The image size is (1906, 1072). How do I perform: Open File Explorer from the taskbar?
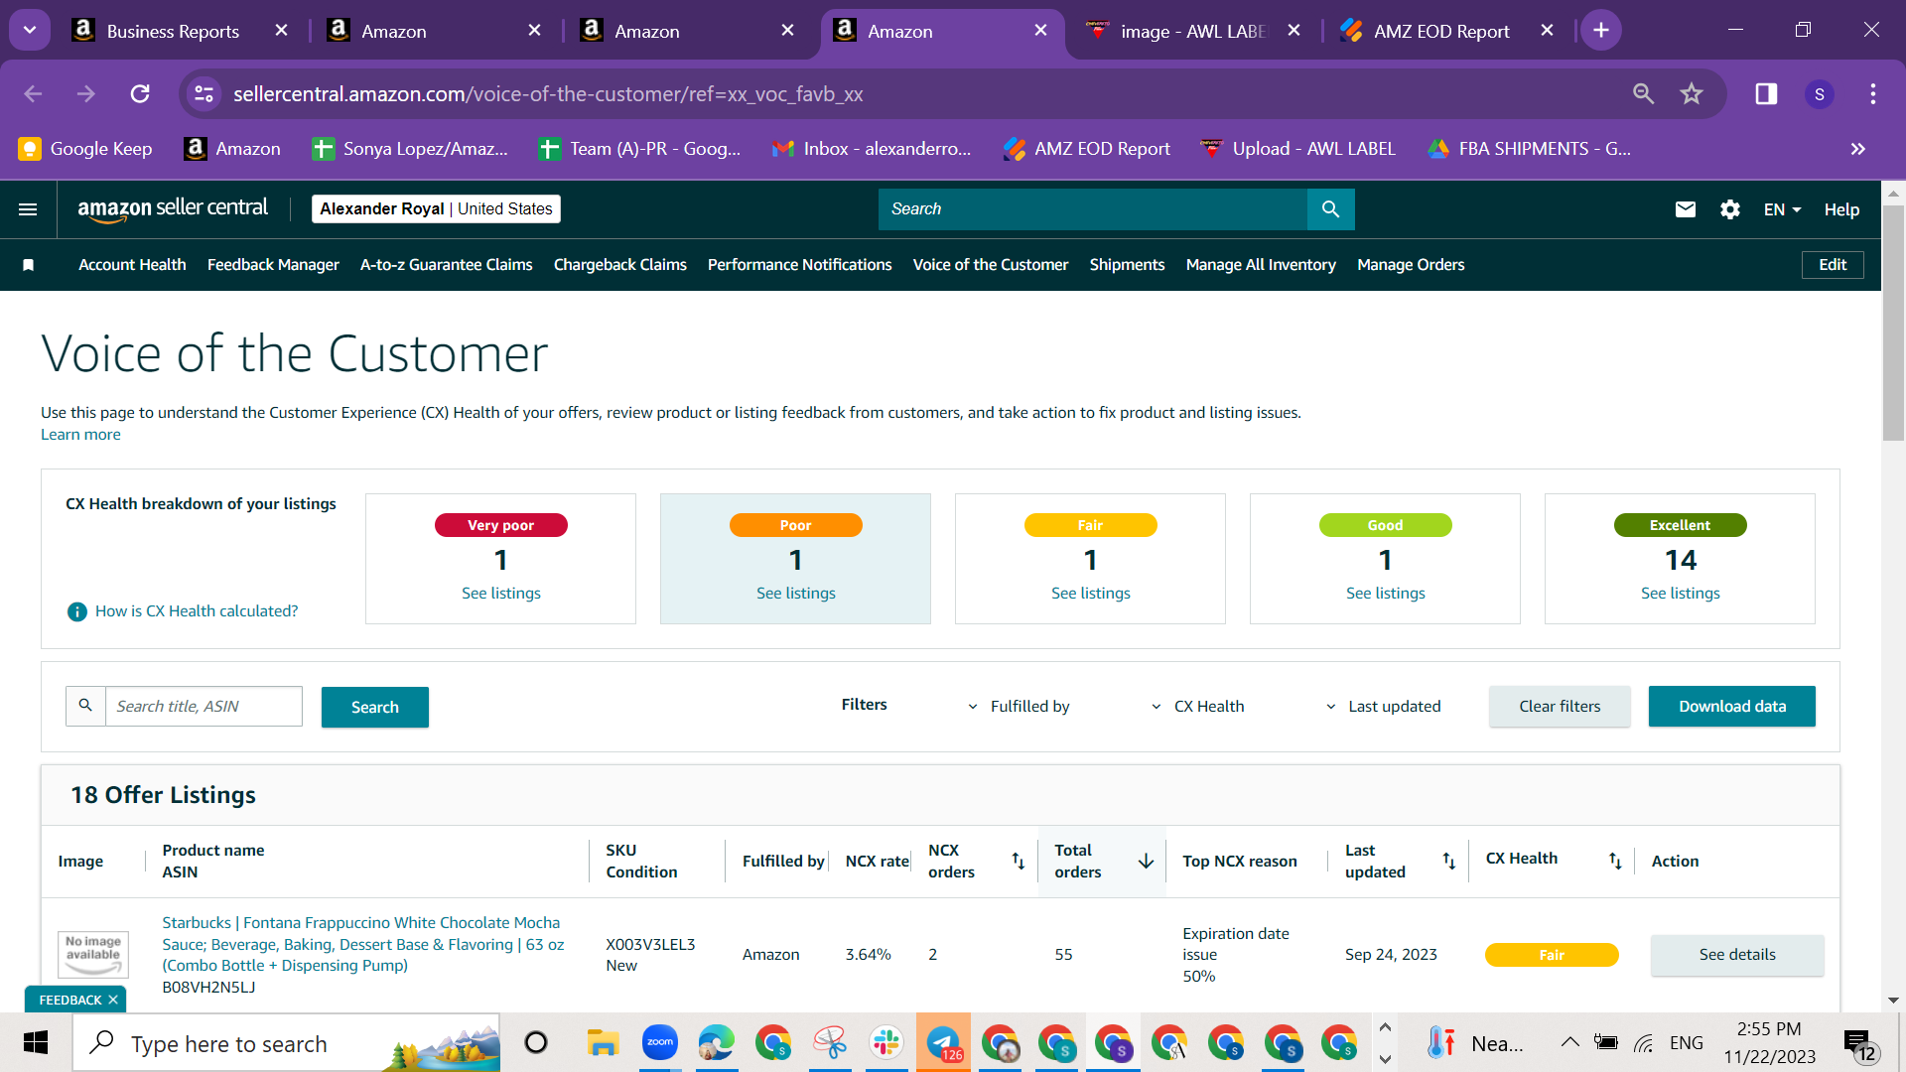tap(603, 1042)
